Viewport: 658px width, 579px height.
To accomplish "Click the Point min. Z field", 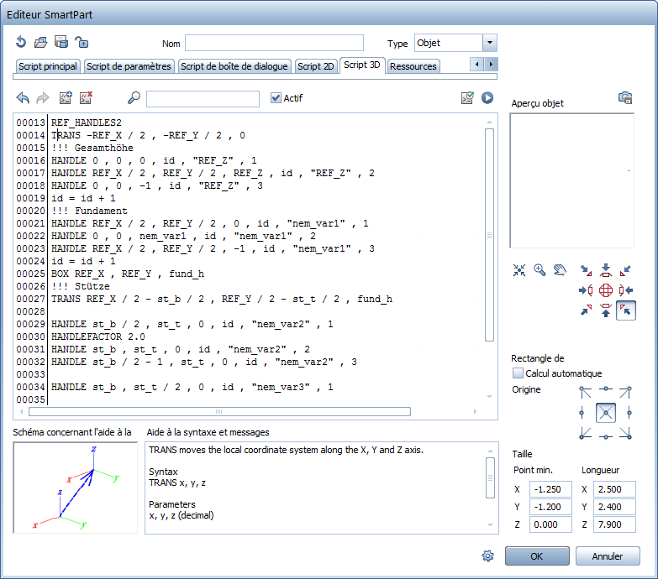I will (x=550, y=524).
